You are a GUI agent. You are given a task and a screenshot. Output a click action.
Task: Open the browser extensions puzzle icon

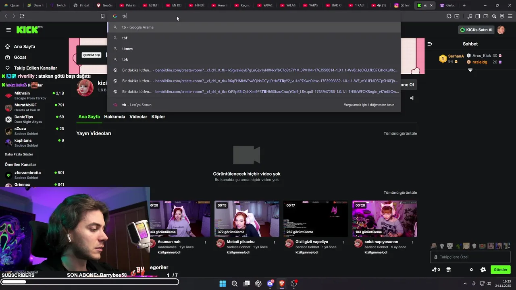point(449,16)
